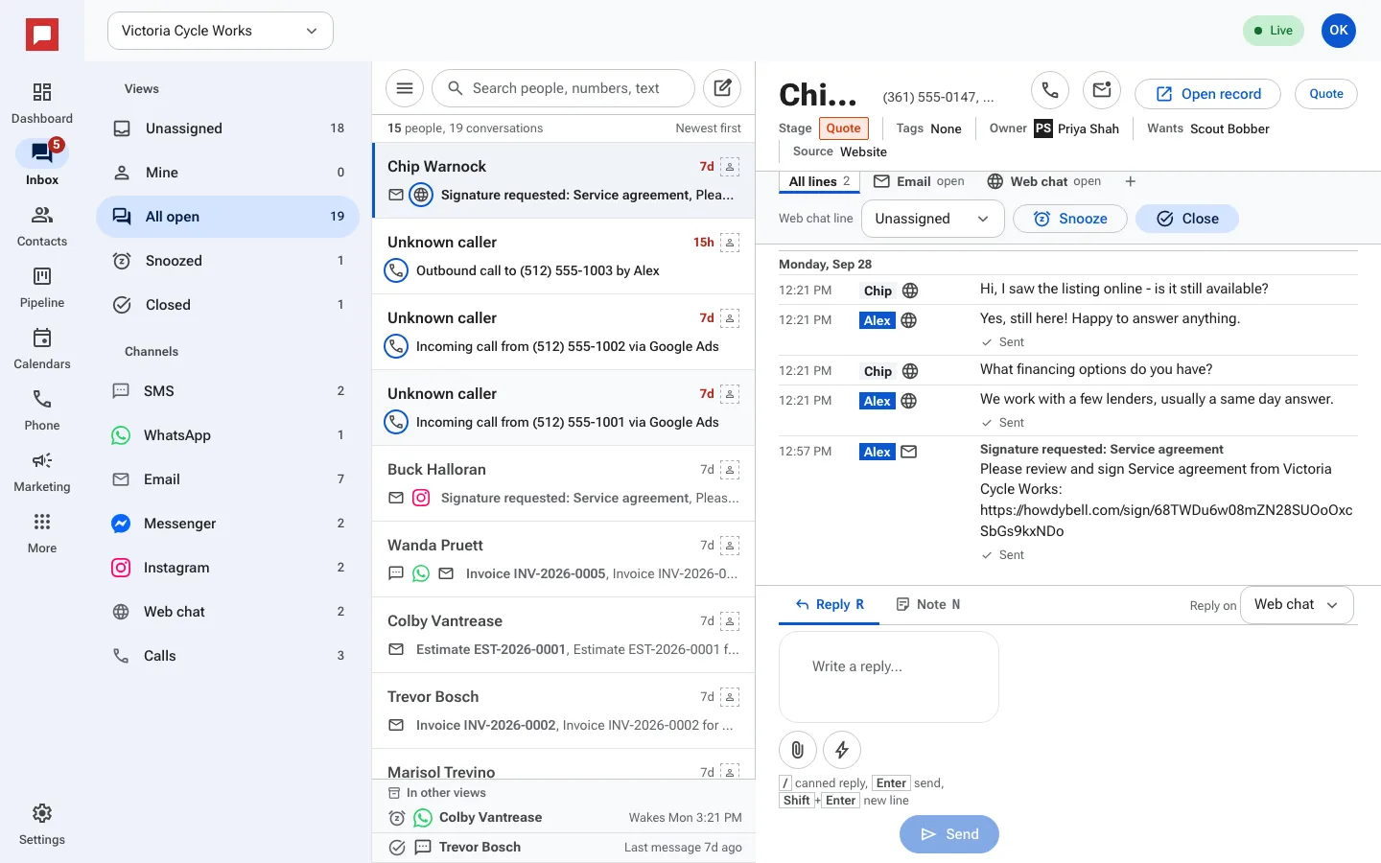Open the Unassigned view
This screenshot has height=863, width=1381.
[x=228, y=128]
